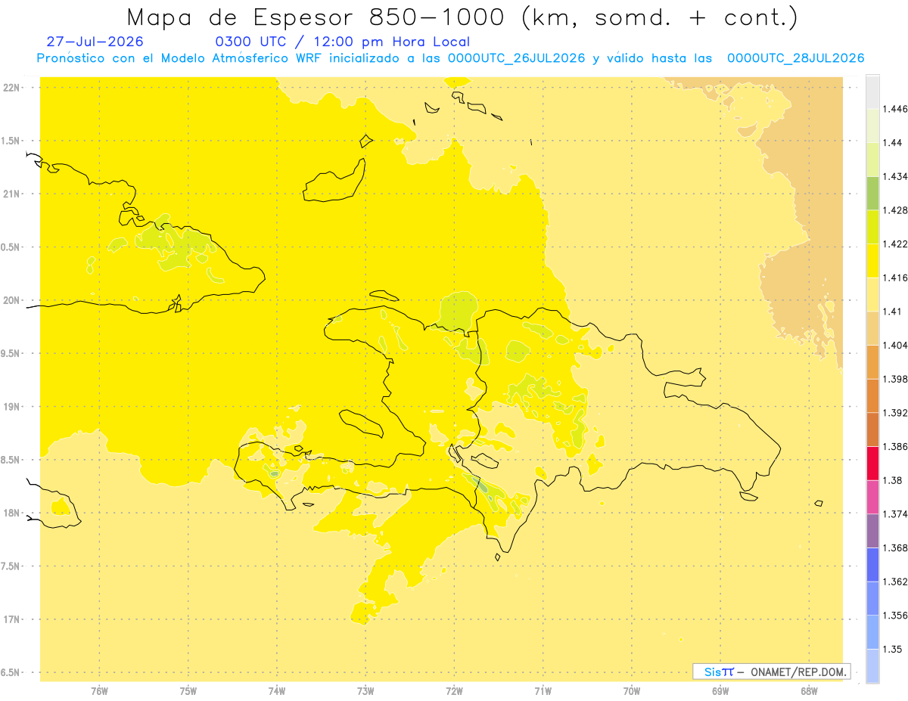This screenshot has width=908, height=701.
Task: Click the 18N latitude label
Action: [x=11, y=513]
